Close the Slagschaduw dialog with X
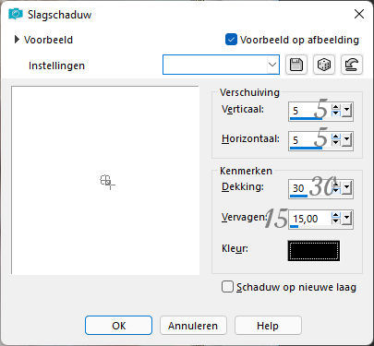374x346 pixels. (x=359, y=14)
